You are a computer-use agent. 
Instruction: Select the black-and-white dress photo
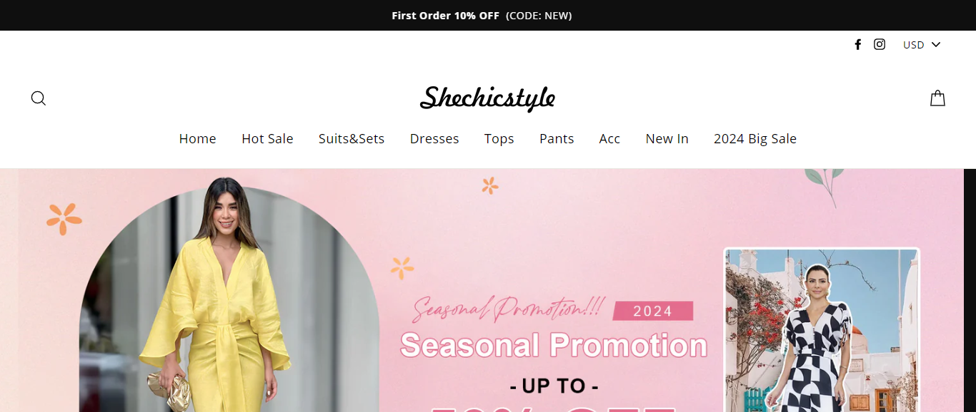pos(822,330)
